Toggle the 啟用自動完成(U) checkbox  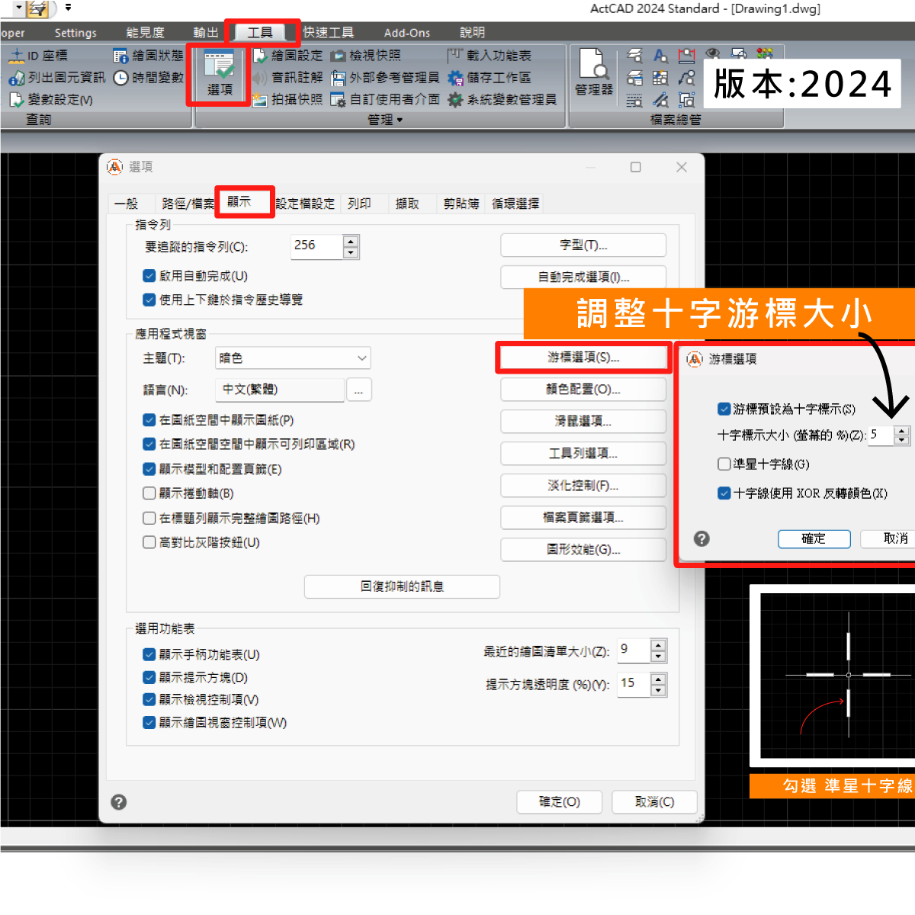point(149,276)
